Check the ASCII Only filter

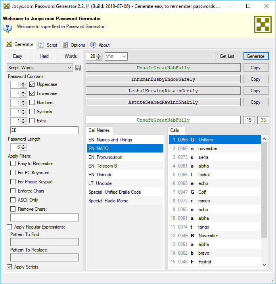click(x=13, y=200)
